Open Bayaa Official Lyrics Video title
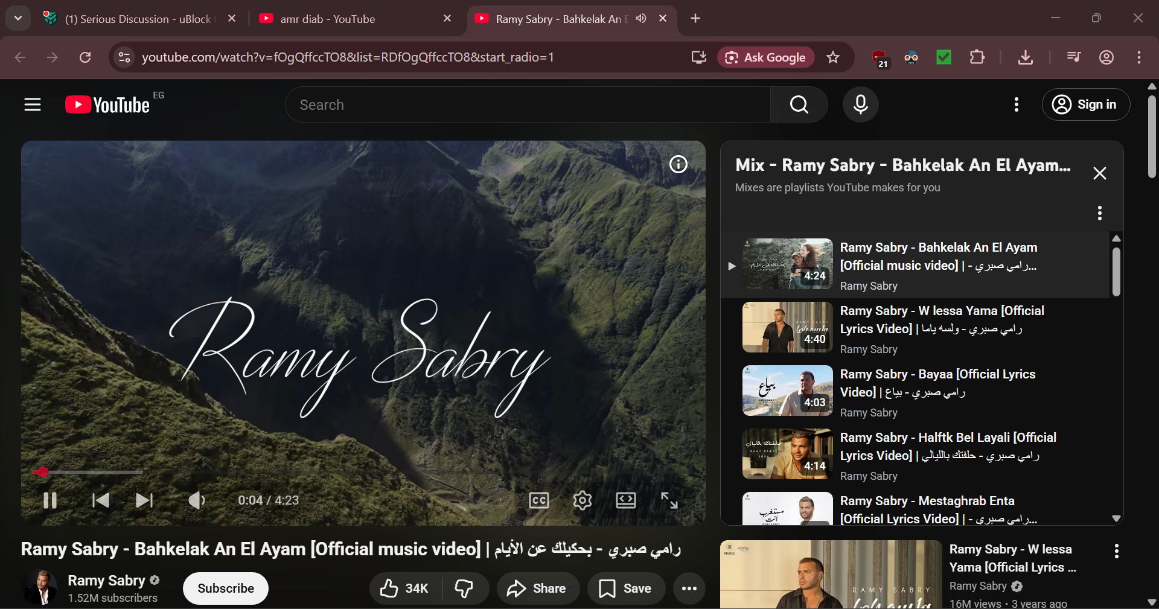 (937, 383)
